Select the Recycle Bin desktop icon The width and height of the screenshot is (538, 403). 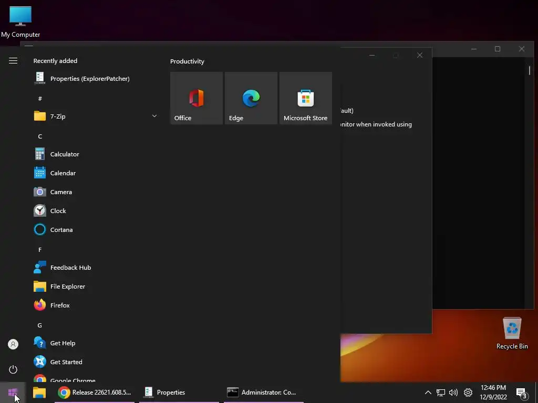512,333
